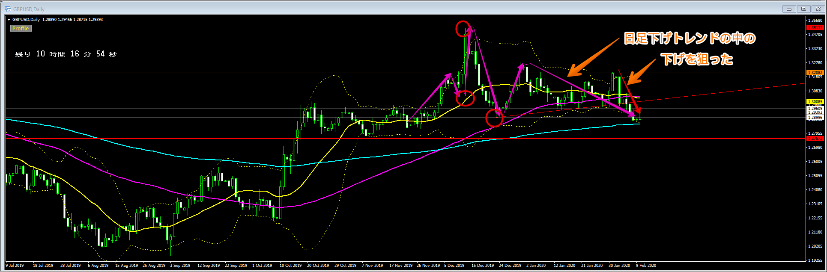The height and width of the screenshot is (272, 827).
Task: Click the 10 Oct 2019 date label
Action: coord(291,266)
